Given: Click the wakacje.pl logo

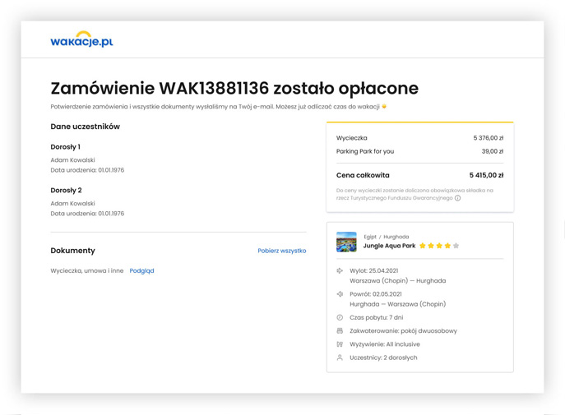Looking at the screenshot, I should point(81,39).
